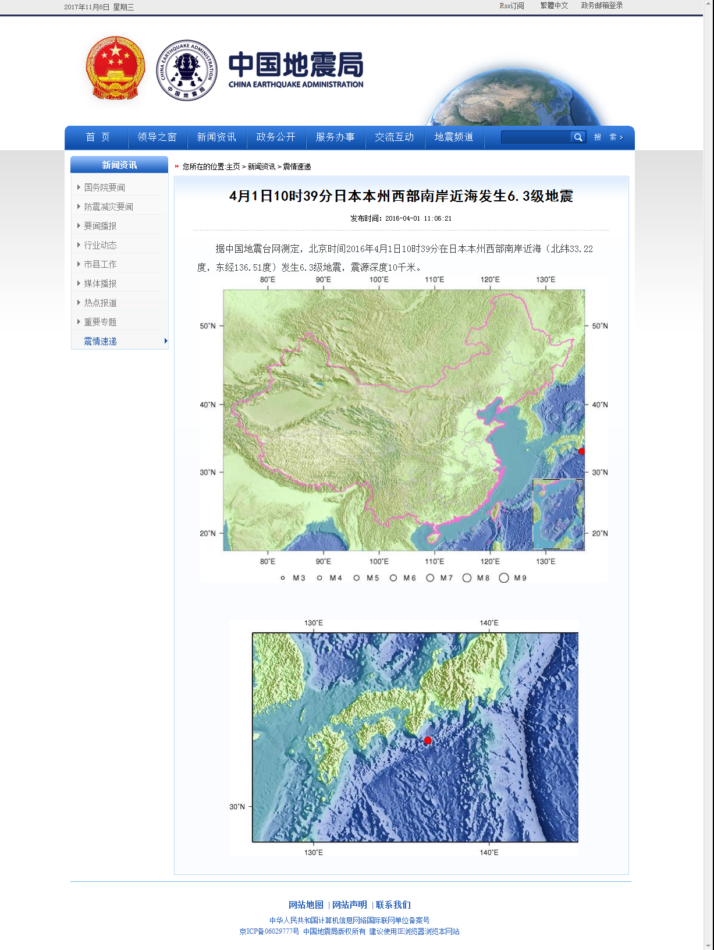Open 重要专题 in sidebar
714x950 pixels.
(x=100, y=322)
